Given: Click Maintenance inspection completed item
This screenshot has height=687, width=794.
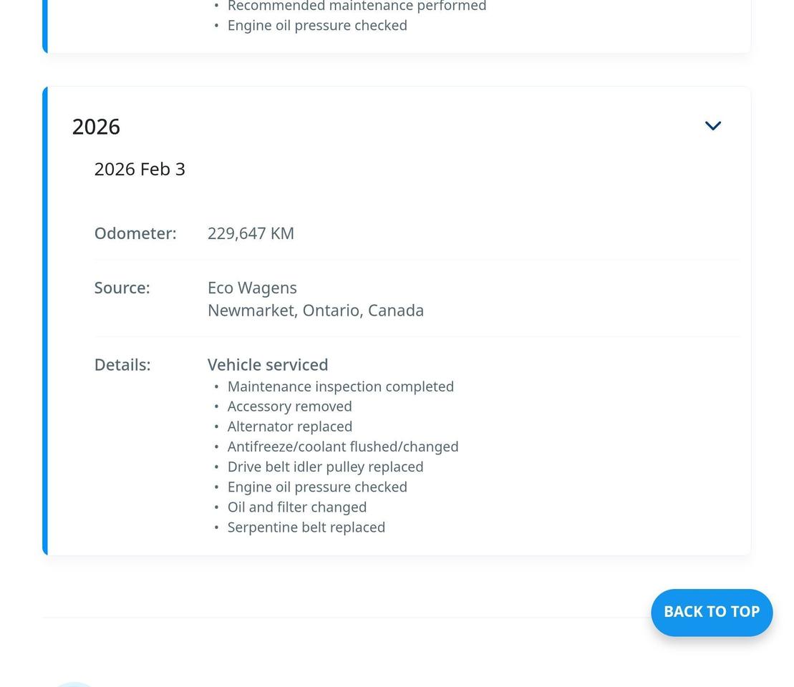Looking at the screenshot, I should [340, 386].
